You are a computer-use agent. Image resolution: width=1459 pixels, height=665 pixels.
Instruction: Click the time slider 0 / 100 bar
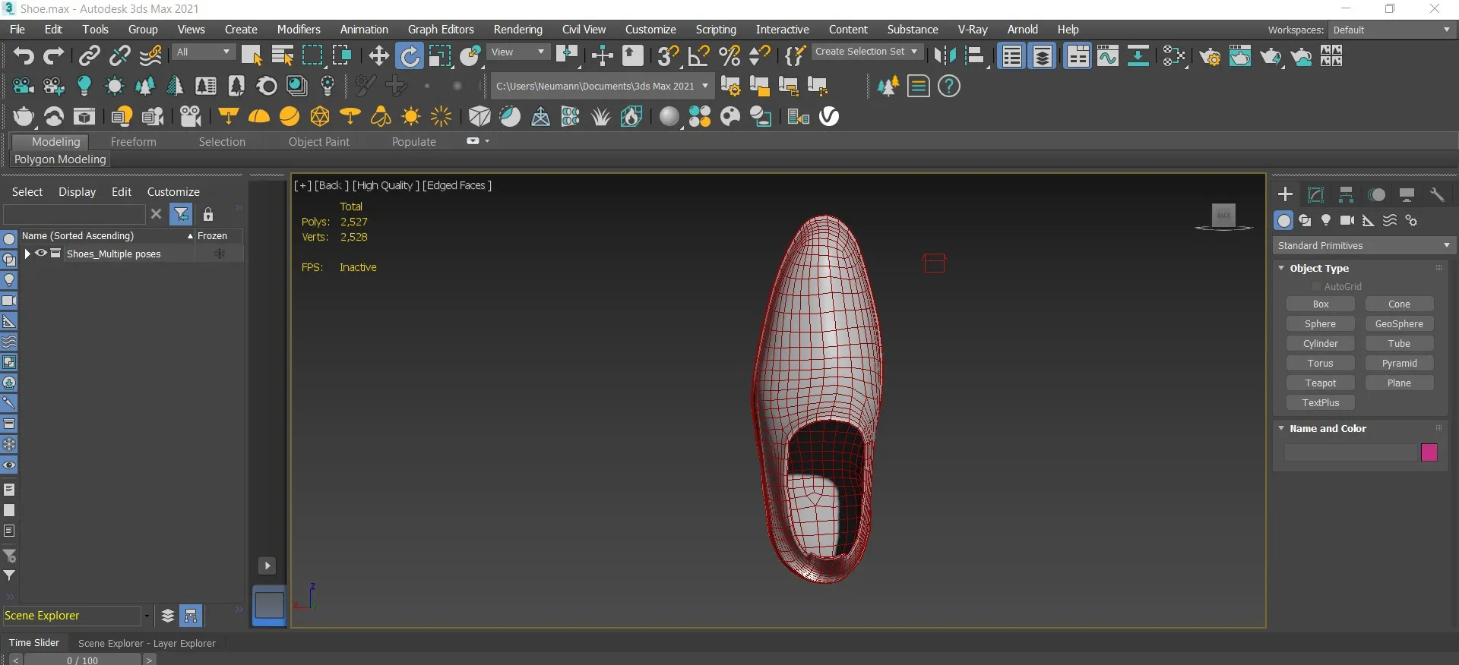pyautogui.click(x=82, y=660)
